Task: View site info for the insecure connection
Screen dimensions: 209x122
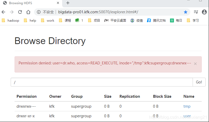Action: (x=39, y=12)
